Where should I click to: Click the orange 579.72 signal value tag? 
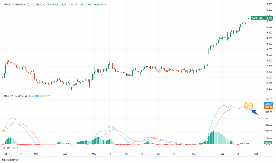[269, 107]
